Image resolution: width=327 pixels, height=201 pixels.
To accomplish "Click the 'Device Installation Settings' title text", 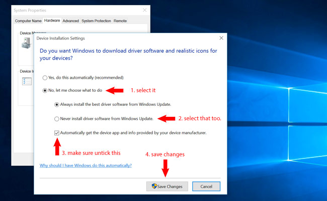I will [60, 38].
